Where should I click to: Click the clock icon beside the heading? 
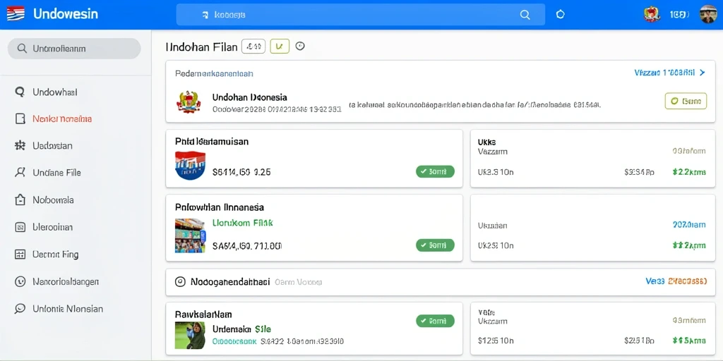[x=300, y=46]
